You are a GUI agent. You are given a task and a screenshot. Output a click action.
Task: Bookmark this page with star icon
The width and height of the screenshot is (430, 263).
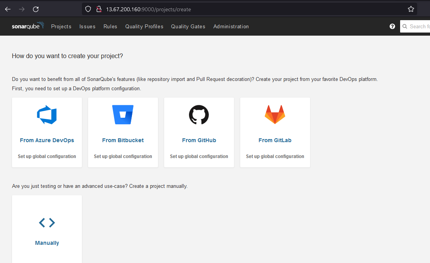coord(411,9)
